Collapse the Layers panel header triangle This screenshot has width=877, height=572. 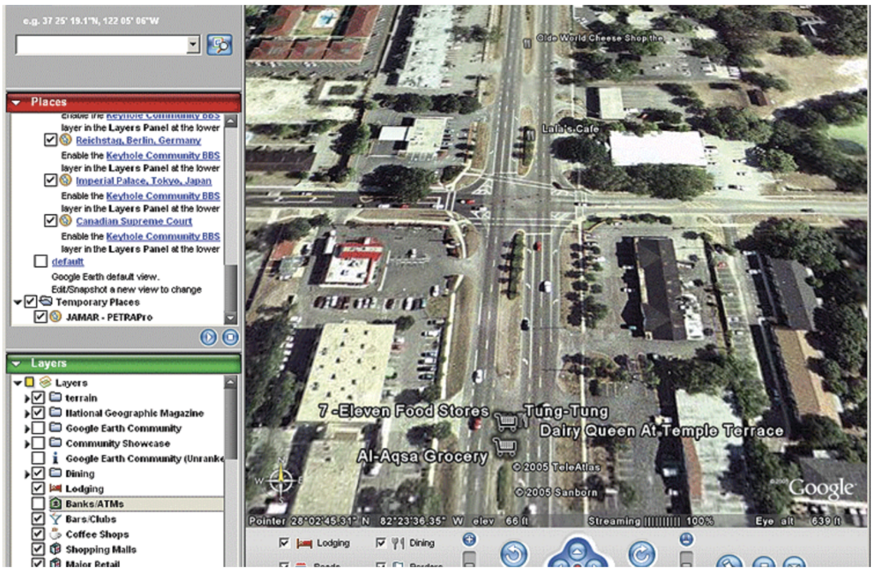click(x=16, y=363)
